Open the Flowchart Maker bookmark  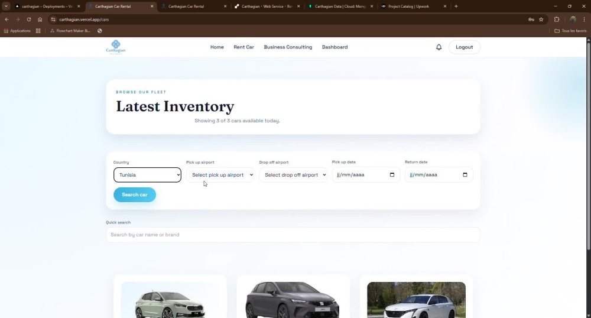pyautogui.click(x=70, y=31)
